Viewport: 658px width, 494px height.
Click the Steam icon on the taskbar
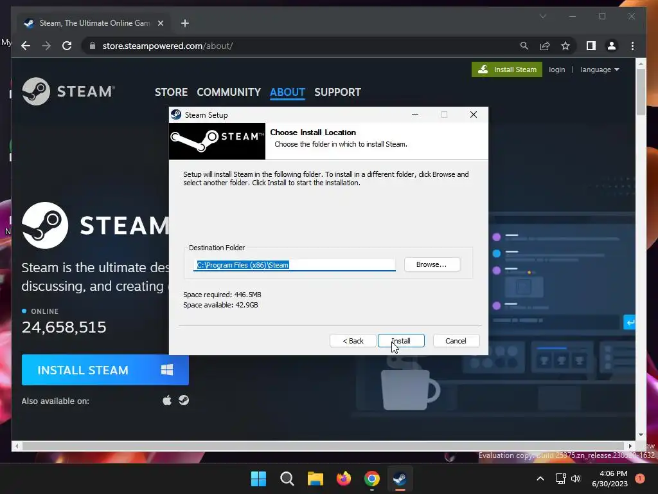[400, 479]
